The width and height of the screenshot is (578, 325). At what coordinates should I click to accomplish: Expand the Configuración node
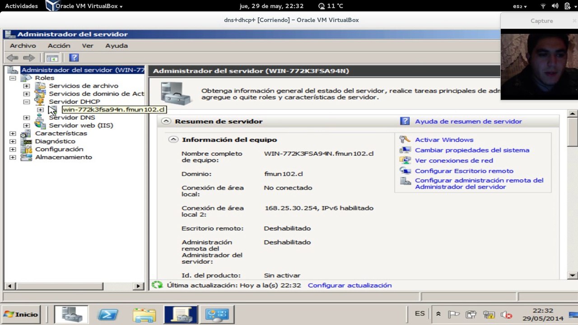click(13, 149)
